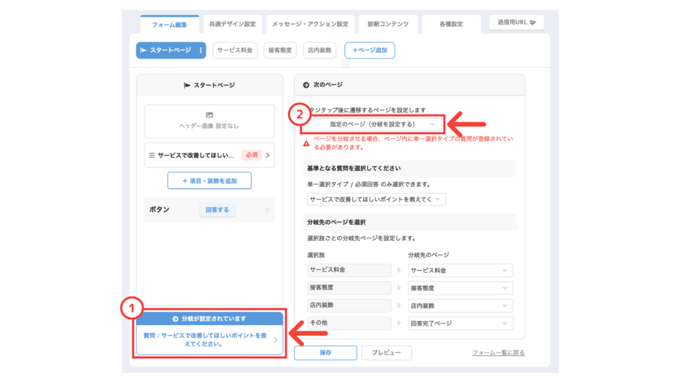
Task: Click the three-dot menu on スタートページ tab
Action: (201, 51)
